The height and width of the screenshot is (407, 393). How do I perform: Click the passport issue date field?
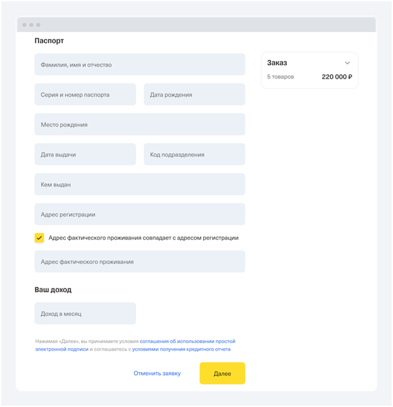(x=85, y=154)
